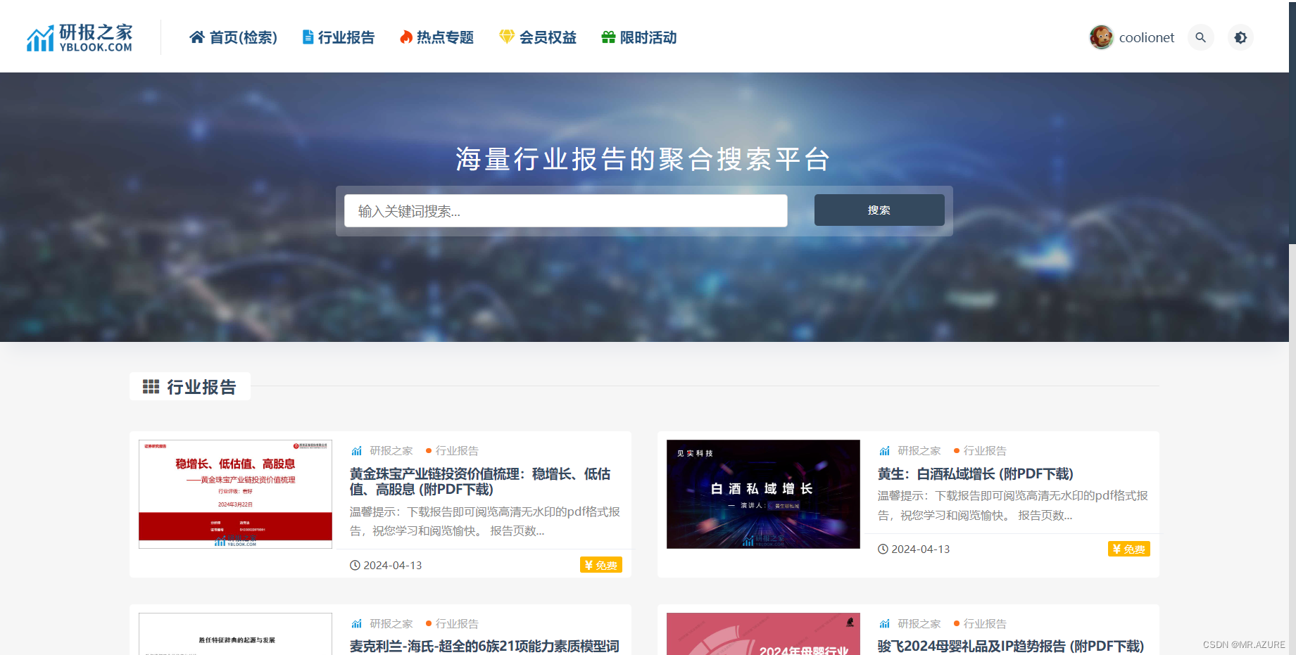Toggle dark mode with the brightness icon

point(1240,37)
